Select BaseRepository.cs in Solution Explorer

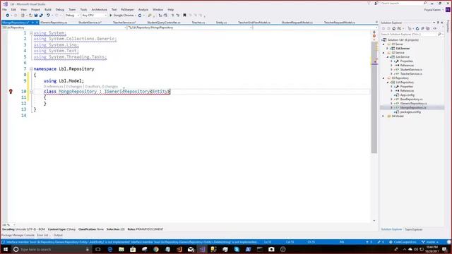411,99
